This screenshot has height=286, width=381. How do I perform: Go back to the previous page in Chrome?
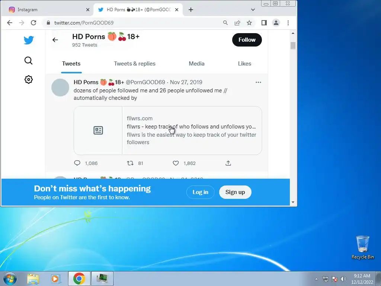pos(9,23)
